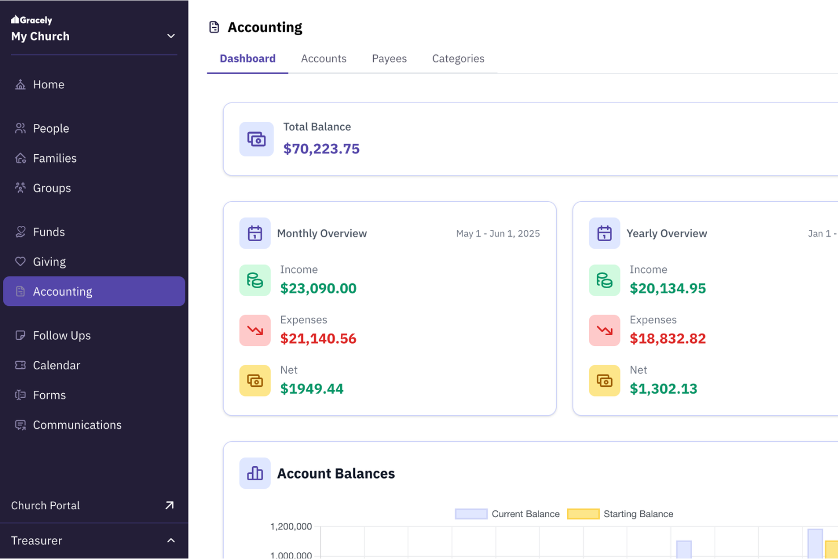Click the Yearly Overview title
The image size is (838, 559).
pos(666,233)
